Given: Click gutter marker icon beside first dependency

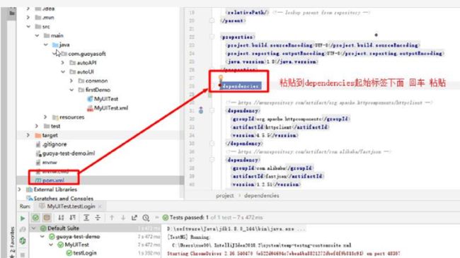Looking at the screenshot, I should coord(201,110).
